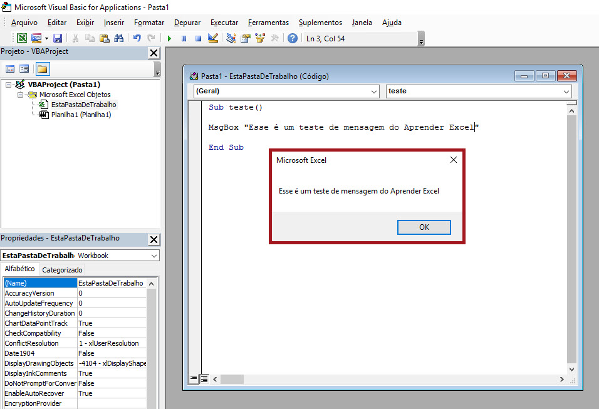Select EstaPastaDeTrabalho in the project tree
599x409 pixels.
[x=84, y=105]
